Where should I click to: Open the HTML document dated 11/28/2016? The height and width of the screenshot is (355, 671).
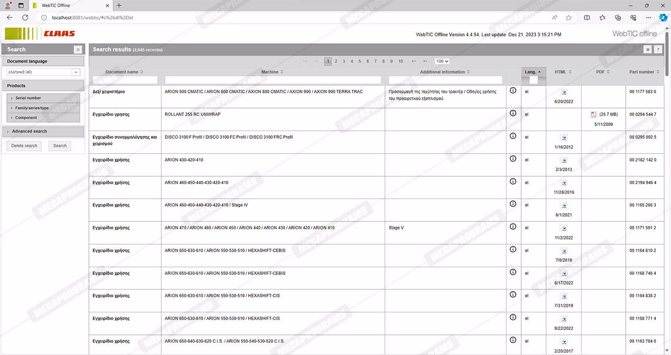(564, 183)
